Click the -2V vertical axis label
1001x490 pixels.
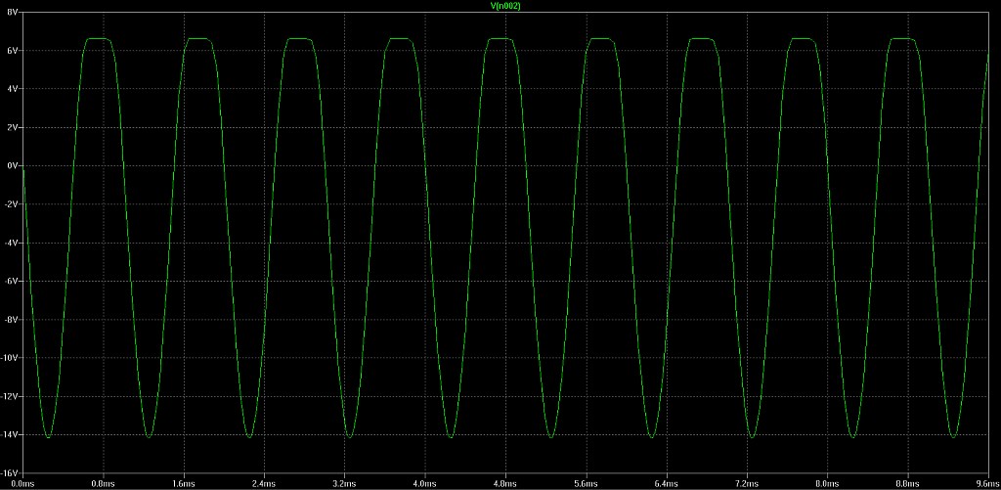coord(12,203)
